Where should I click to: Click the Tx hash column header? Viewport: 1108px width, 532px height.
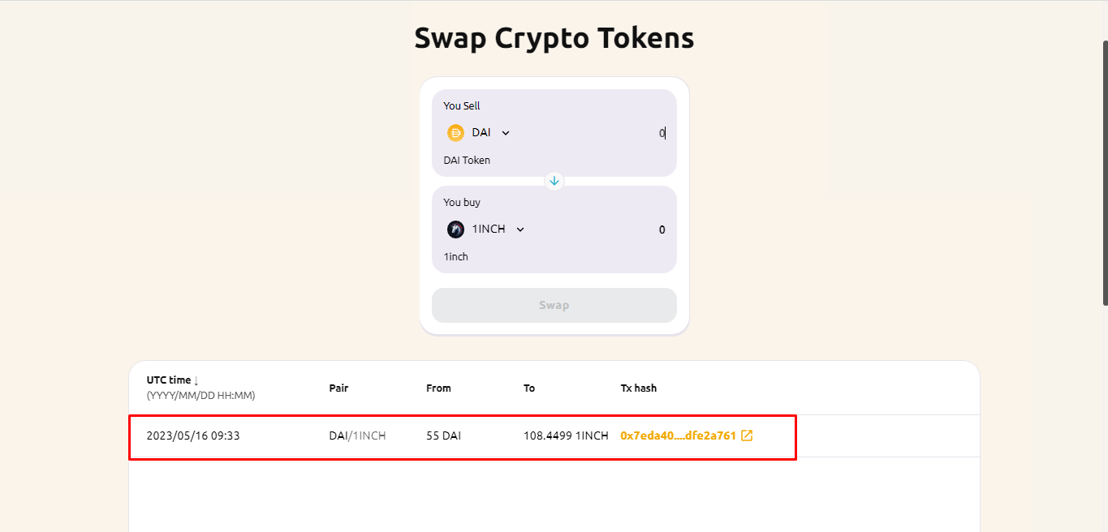(x=639, y=388)
